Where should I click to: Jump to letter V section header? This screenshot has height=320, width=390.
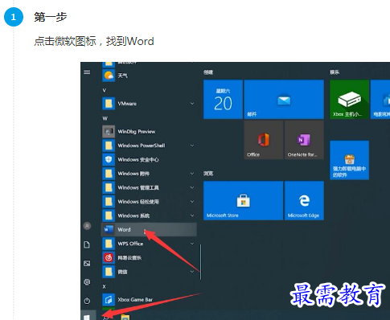(105, 90)
